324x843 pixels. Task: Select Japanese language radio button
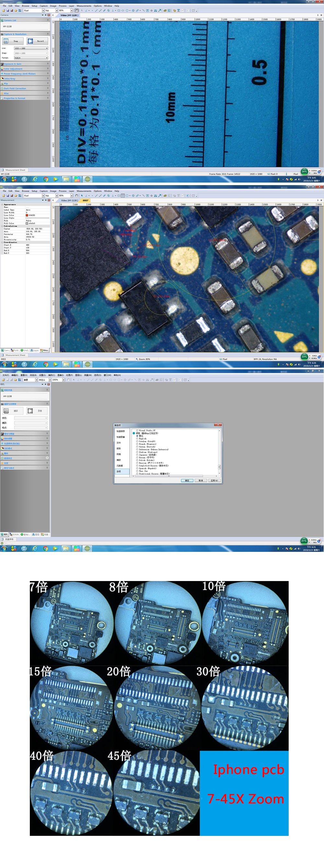(137, 455)
